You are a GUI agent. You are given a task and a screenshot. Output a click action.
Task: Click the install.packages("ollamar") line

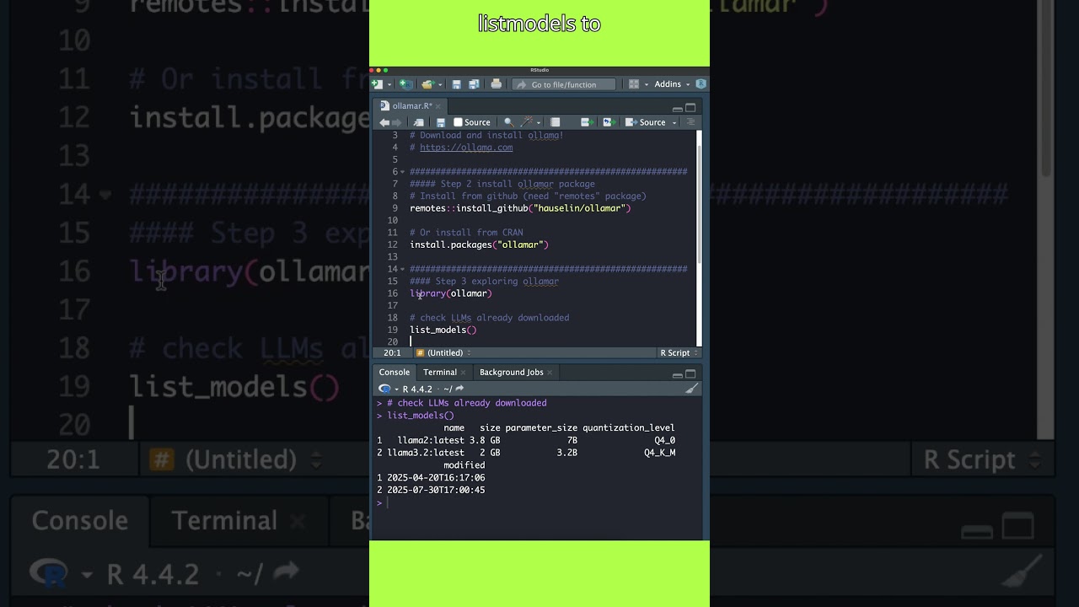[479, 244]
